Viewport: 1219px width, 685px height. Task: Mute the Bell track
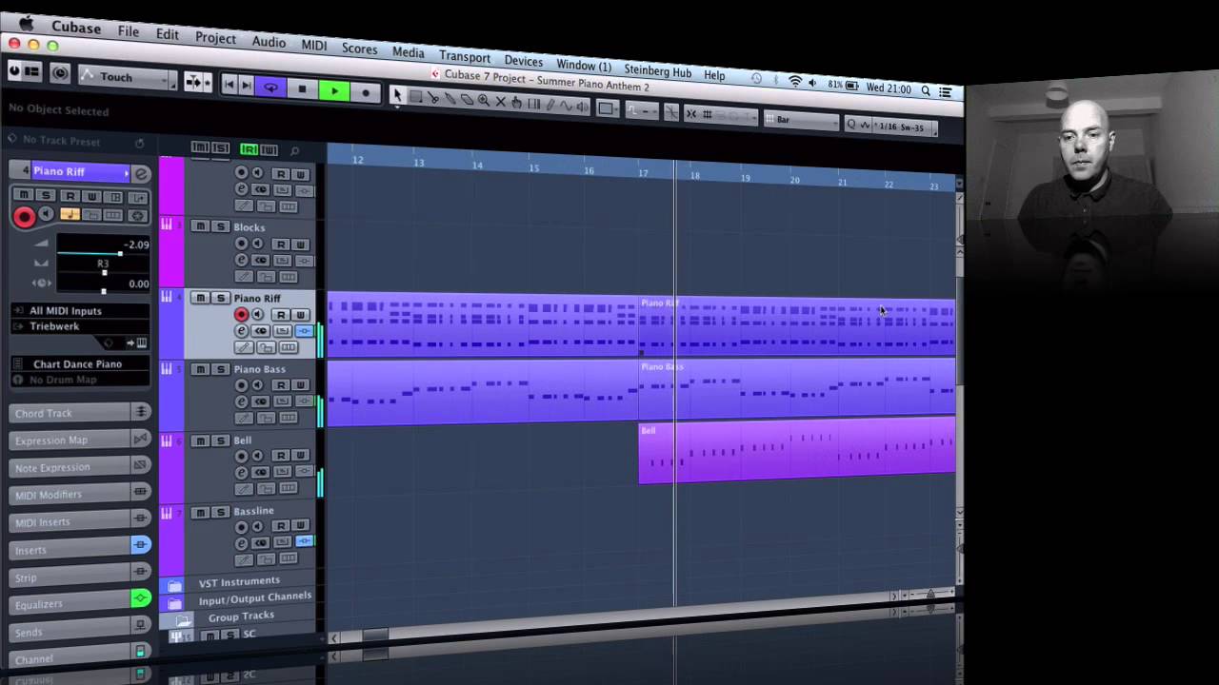tap(200, 440)
